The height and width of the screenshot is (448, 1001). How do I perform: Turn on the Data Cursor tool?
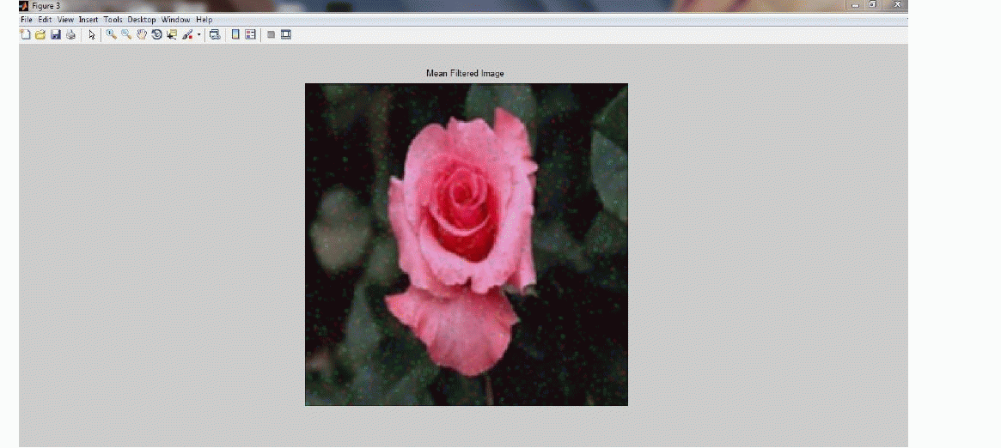[172, 35]
